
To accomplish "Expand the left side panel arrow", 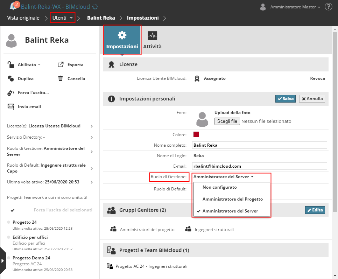I will 2,261.
